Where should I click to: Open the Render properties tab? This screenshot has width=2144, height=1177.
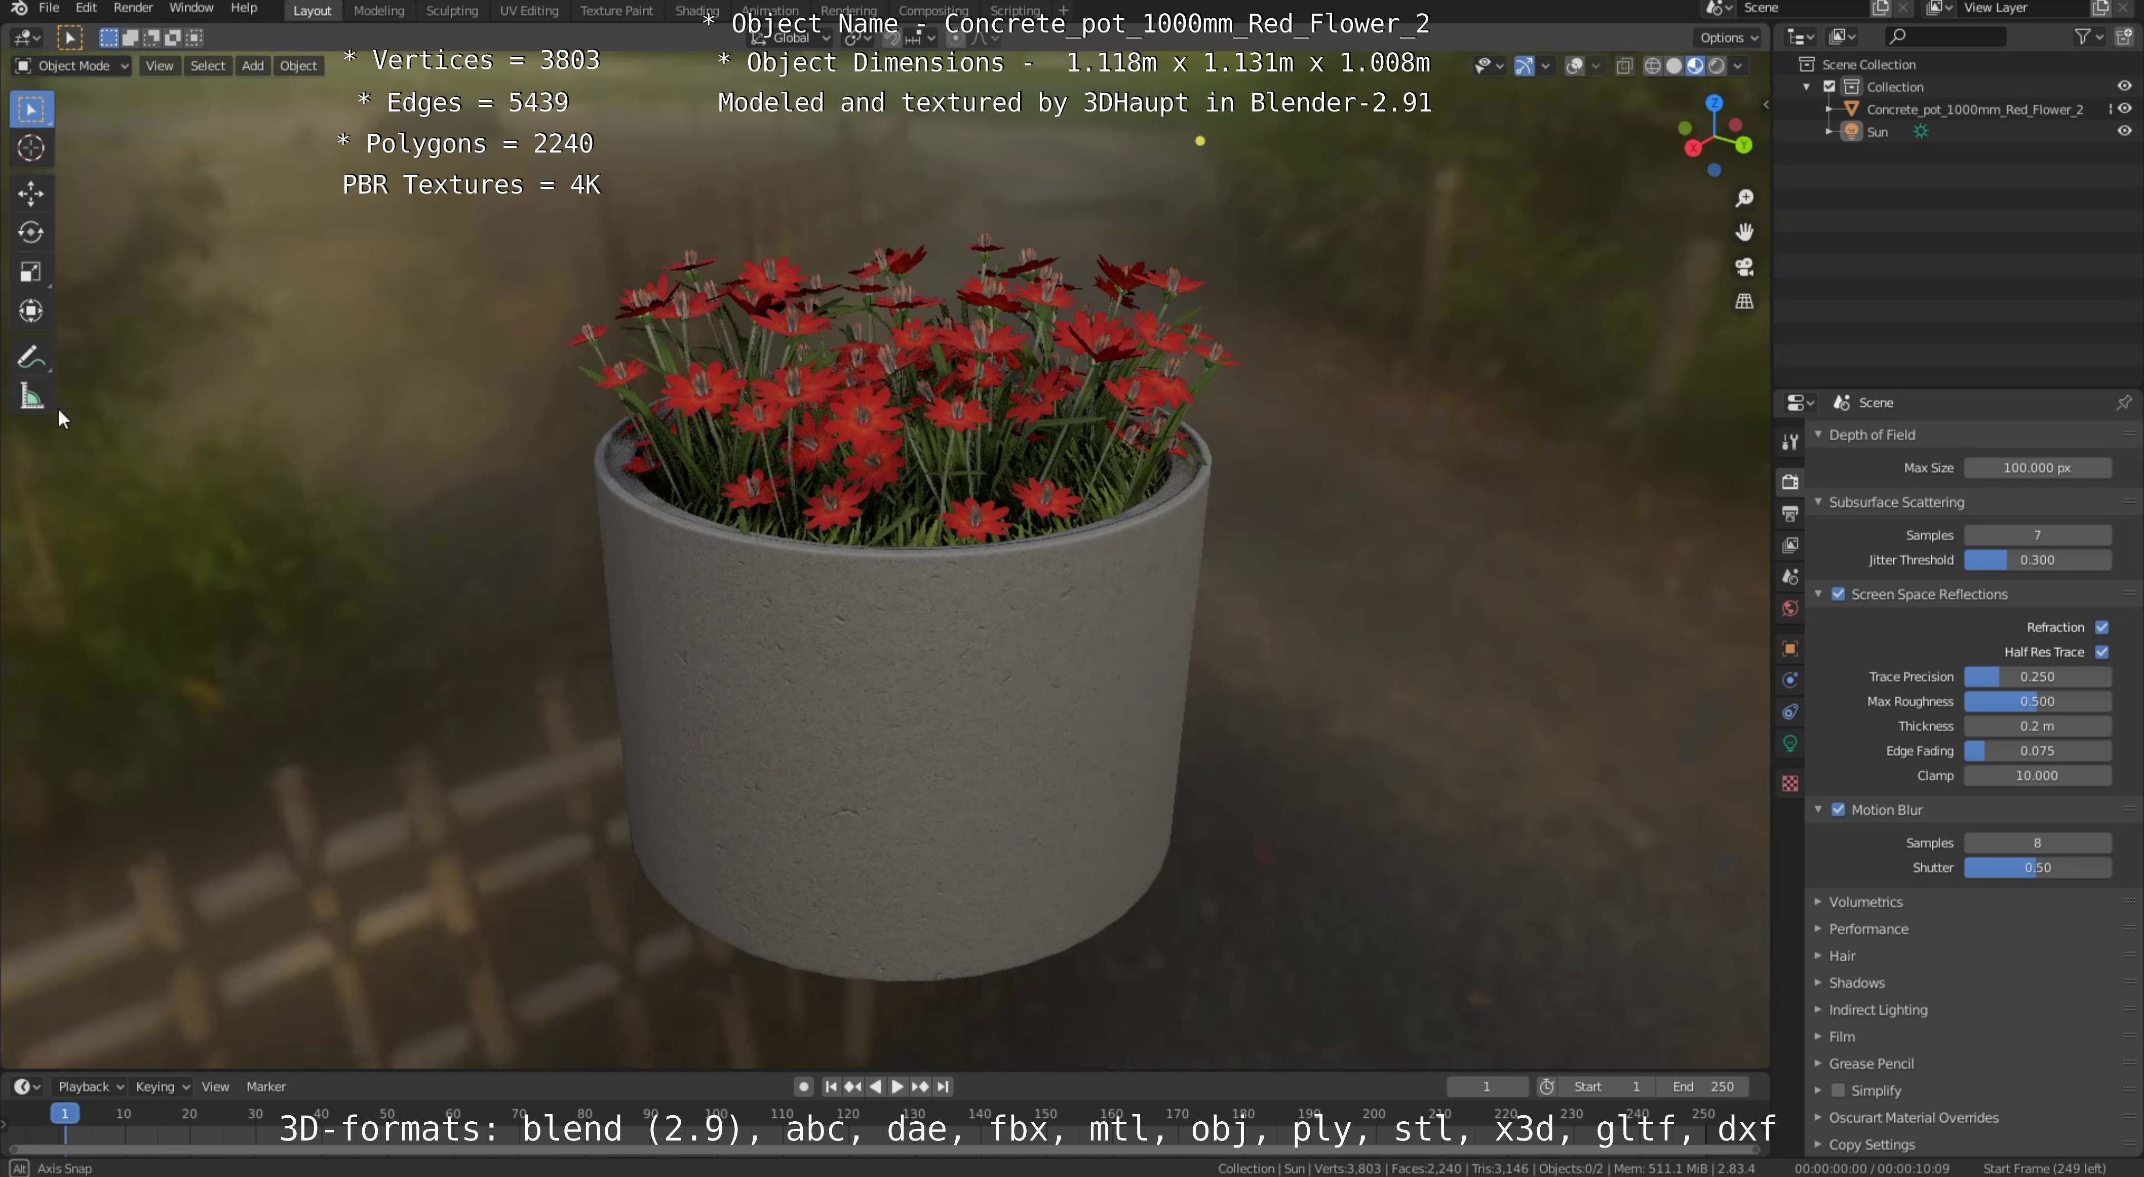click(1789, 482)
